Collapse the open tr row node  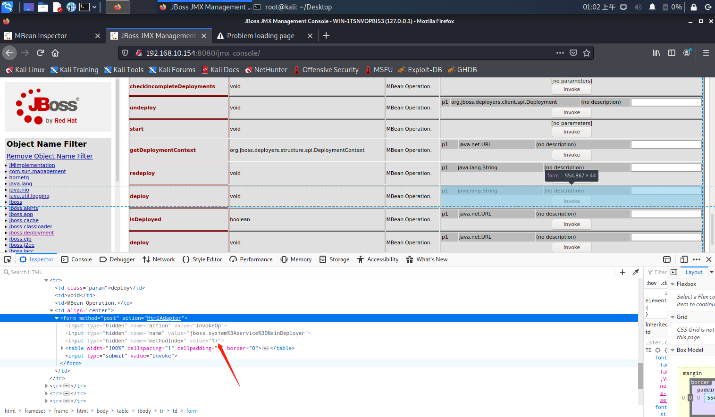pyautogui.click(x=46, y=280)
